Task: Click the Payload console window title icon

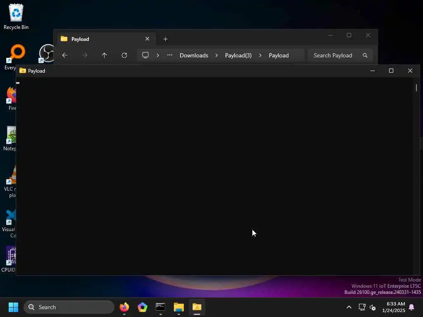Action: (x=23, y=71)
